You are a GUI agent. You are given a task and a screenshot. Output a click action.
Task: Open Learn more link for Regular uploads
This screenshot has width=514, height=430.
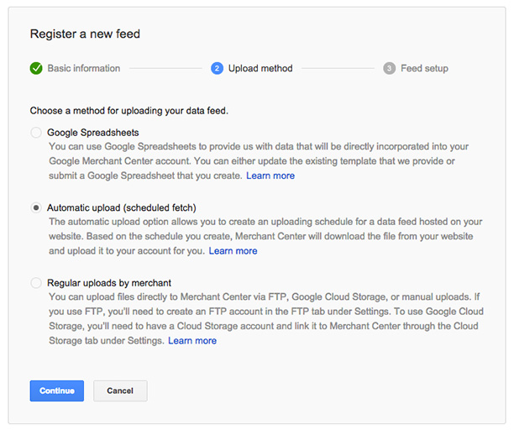pyautogui.click(x=192, y=340)
